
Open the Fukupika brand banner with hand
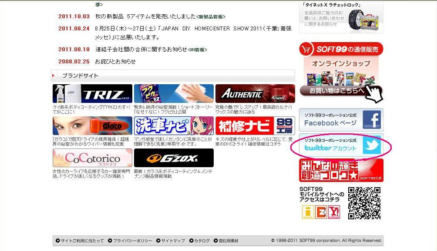coord(174,94)
